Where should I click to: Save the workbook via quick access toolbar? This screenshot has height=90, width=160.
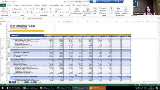[3, 2]
